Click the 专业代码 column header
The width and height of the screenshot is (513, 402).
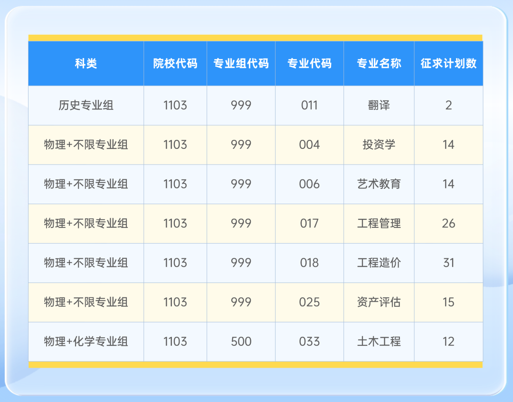[309, 63]
